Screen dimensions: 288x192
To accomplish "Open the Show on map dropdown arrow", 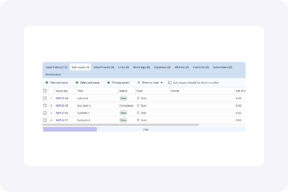I will click(162, 83).
